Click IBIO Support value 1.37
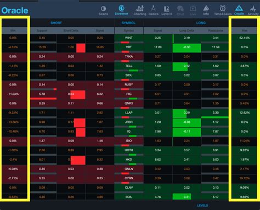Screen dimensions: 260x210 [42, 141]
